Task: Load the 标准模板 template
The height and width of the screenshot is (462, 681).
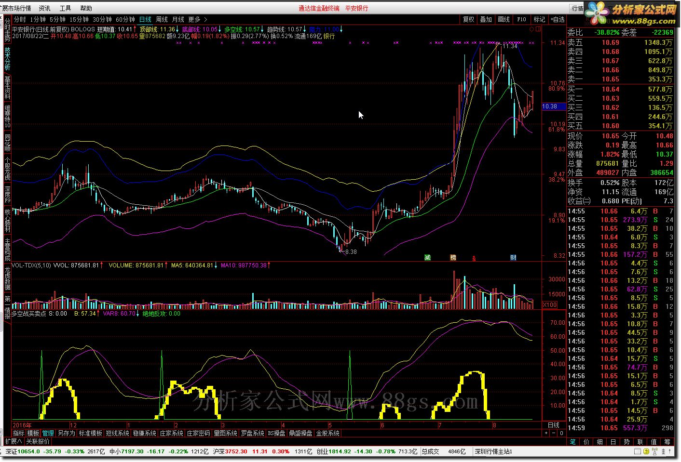Action: (x=91, y=433)
